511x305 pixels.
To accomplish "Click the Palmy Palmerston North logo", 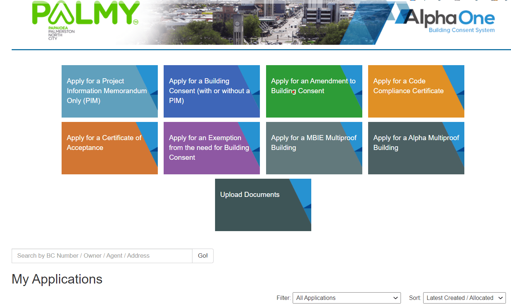I will tap(85, 20).
